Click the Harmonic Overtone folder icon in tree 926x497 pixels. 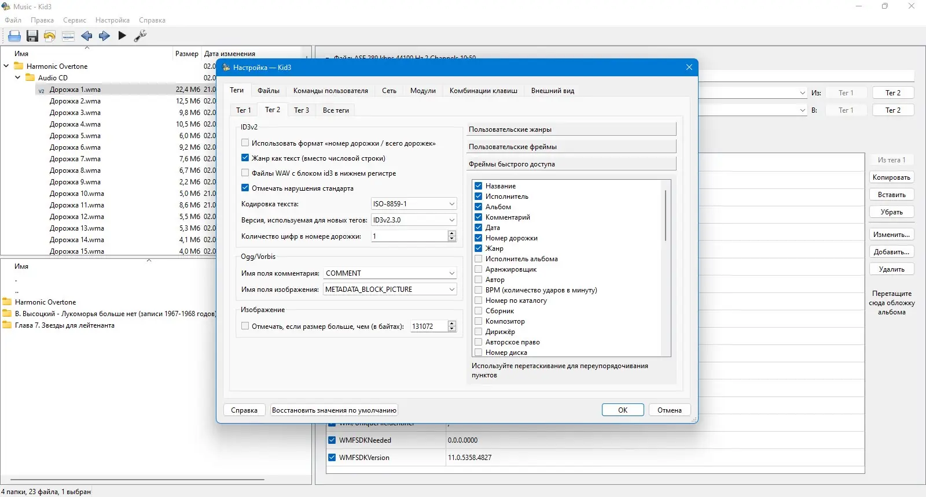[19, 66]
